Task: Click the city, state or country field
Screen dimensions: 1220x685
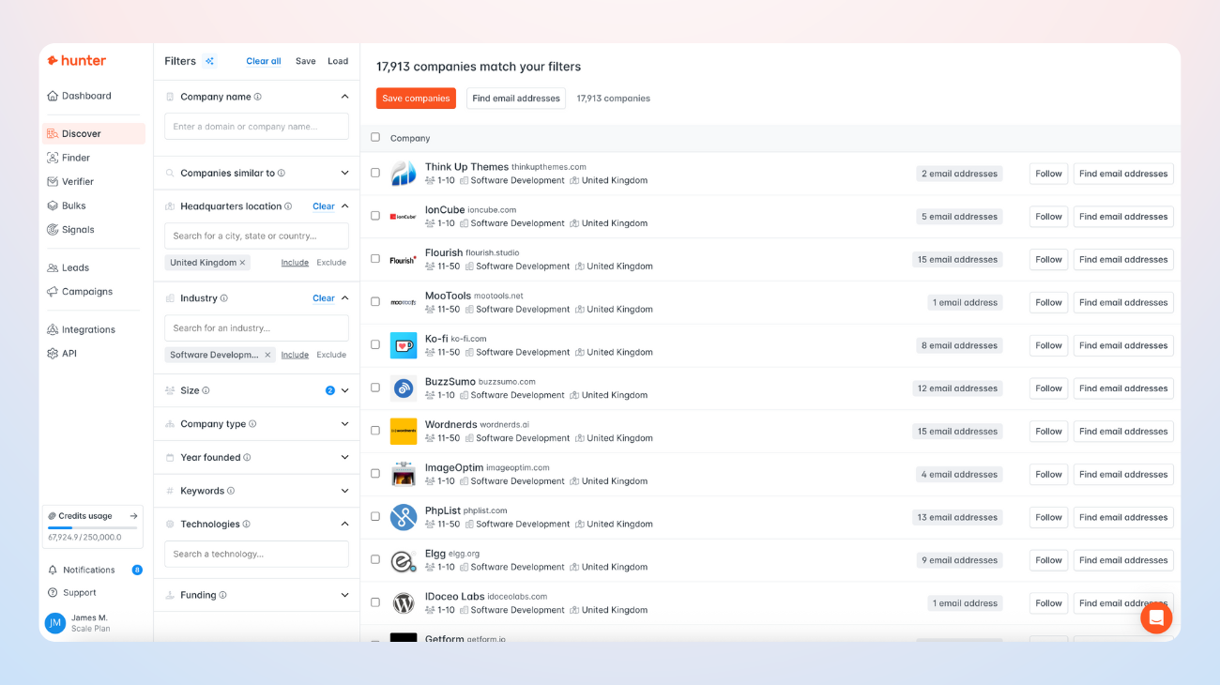Action: point(256,236)
